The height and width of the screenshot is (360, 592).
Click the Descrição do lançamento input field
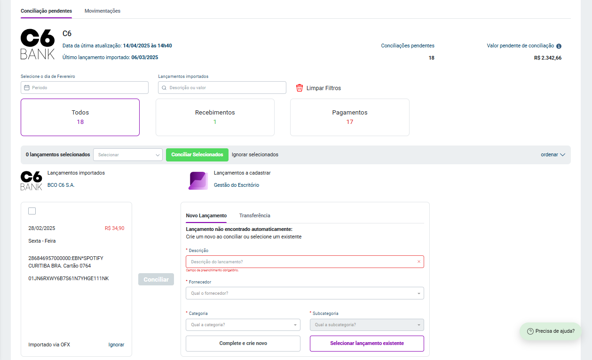coord(305,261)
